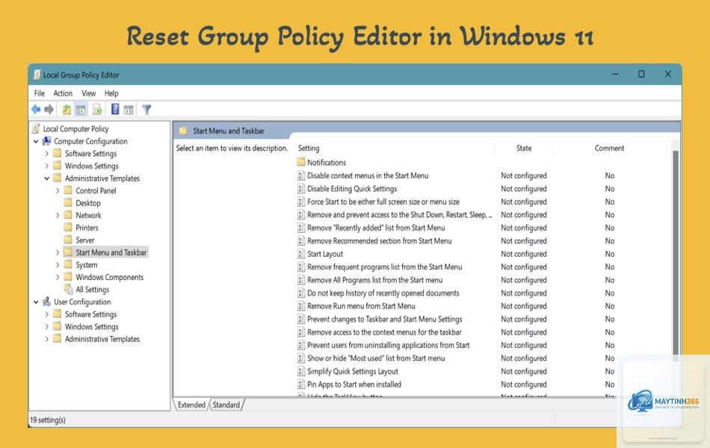
Task: Click the Windows Components folder icon
Action: 68,276
